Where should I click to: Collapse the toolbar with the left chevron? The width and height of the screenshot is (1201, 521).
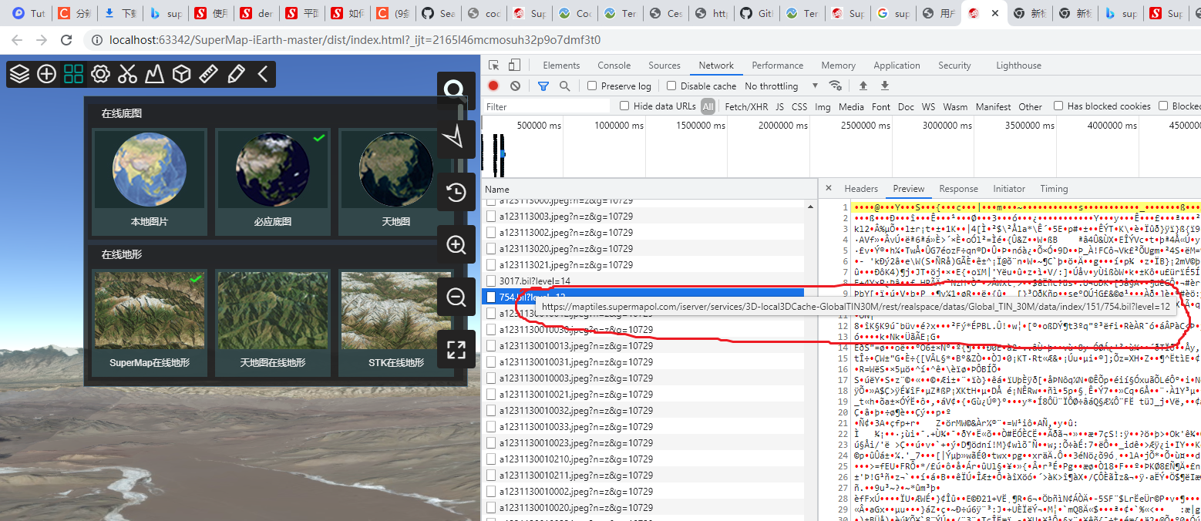click(263, 74)
